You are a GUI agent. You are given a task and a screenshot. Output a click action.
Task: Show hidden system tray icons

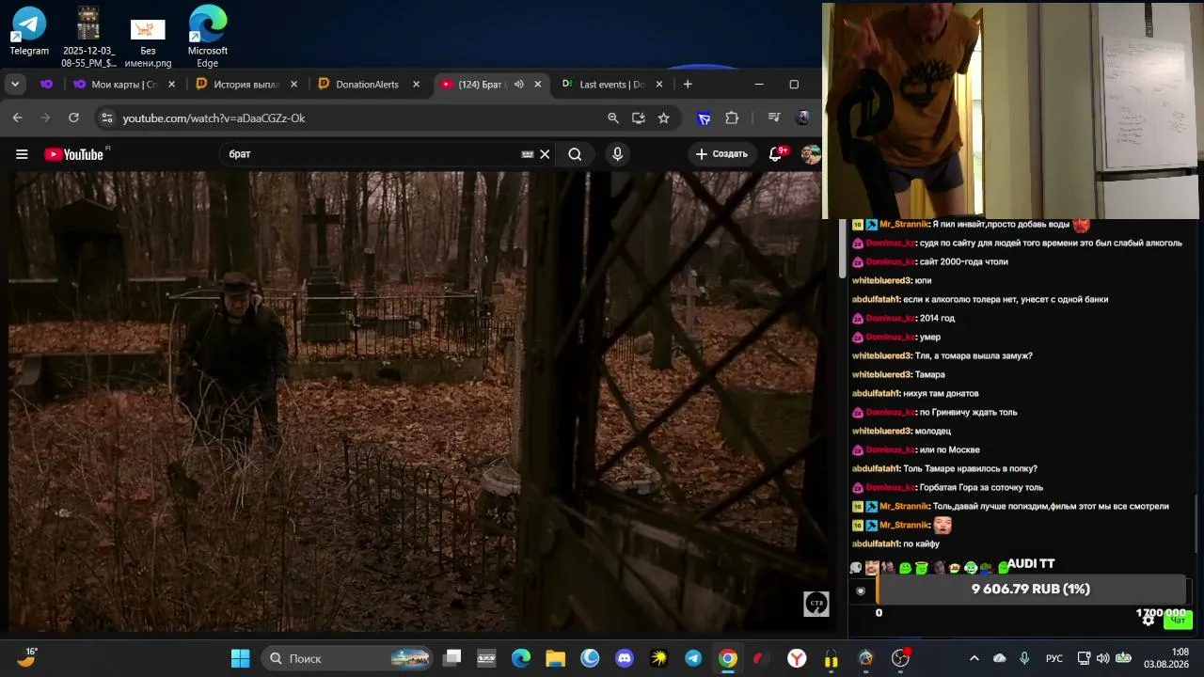tap(974, 658)
